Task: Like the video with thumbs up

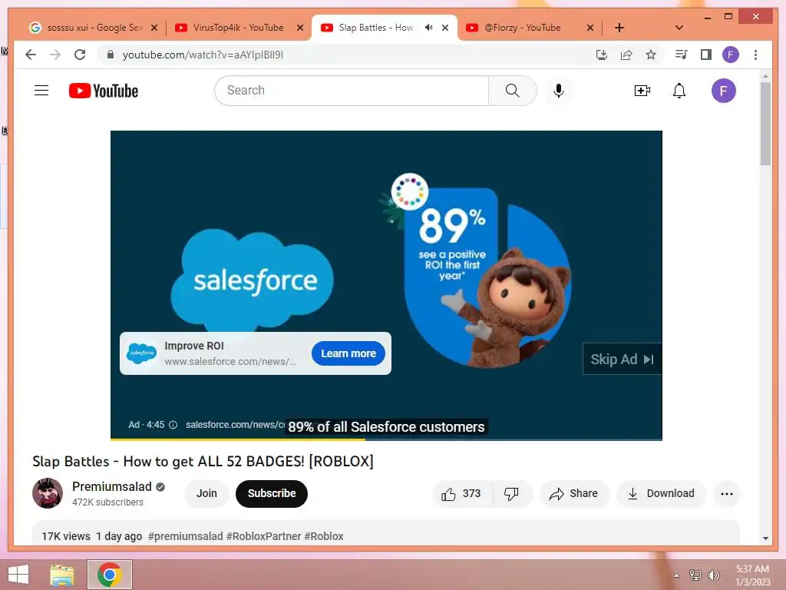Action: (461, 494)
